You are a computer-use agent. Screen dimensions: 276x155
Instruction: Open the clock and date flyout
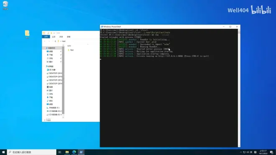pyautogui.click(x=263, y=152)
